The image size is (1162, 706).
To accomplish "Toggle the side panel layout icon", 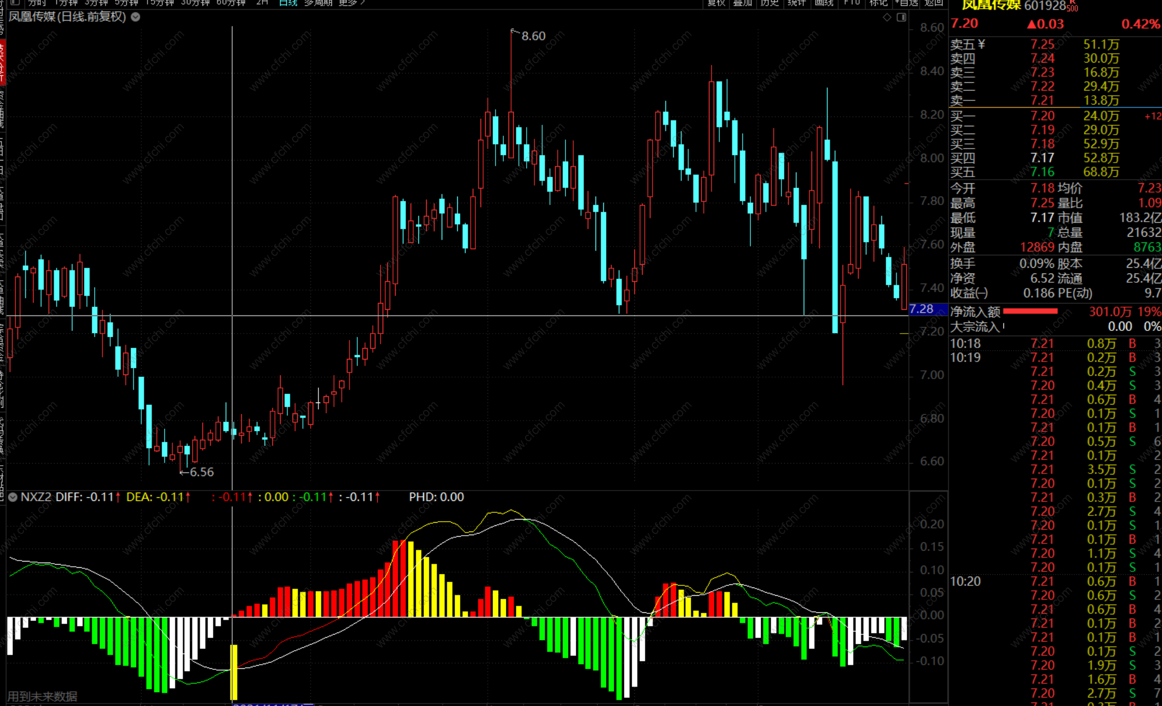I will point(902,17).
